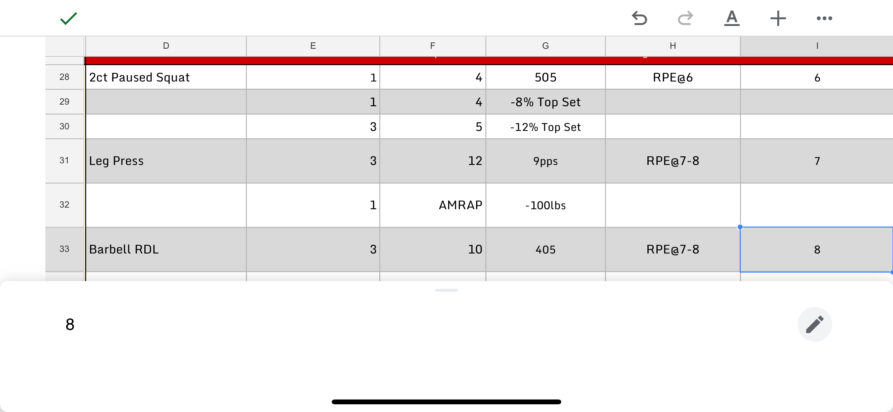Click the RPE@6 cell
The image size is (893, 412).
tap(672, 77)
